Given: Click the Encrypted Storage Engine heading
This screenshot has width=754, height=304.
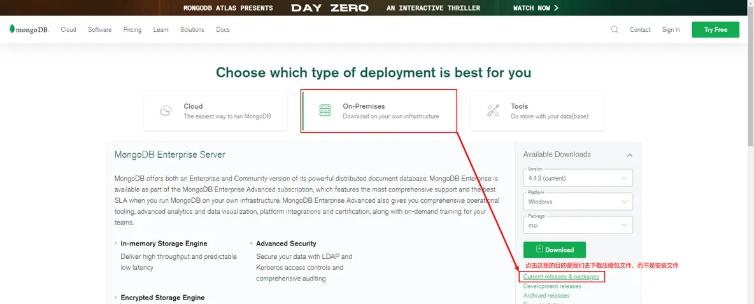Looking at the screenshot, I should 162,298.
